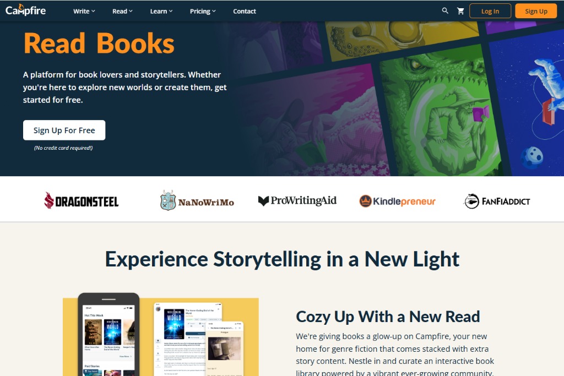The width and height of the screenshot is (564, 376).
Task: Click the Kindlepreneur logo
Action: [397, 201]
